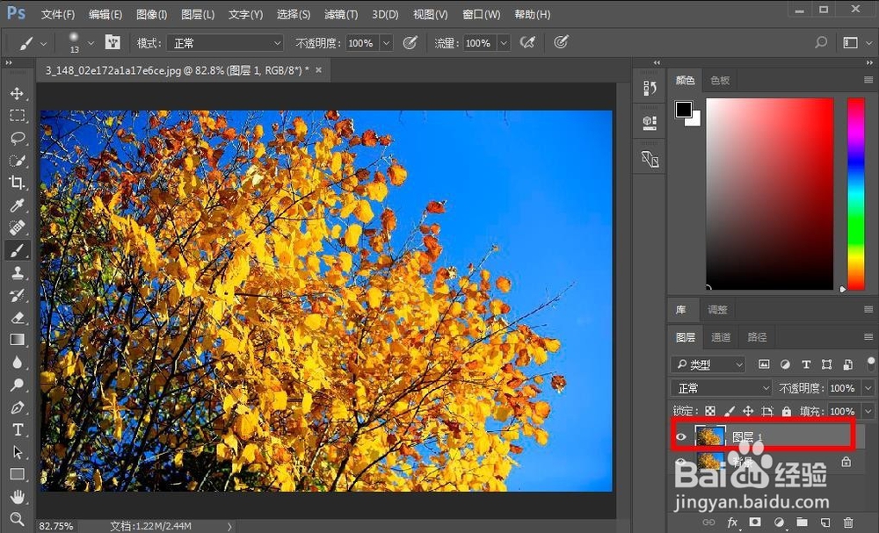Viewport: 879px width, 533px height.
Task: Select the Zoom tool magnifier
Action: [17, 519]
